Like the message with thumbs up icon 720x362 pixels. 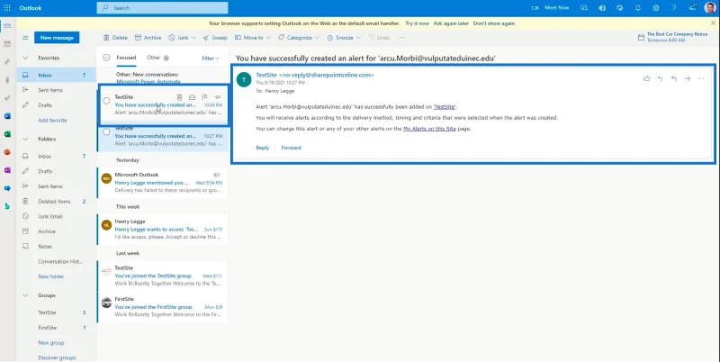tap(646, 78)
